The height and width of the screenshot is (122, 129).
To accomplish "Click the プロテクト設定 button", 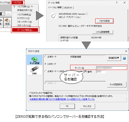I will coord(104,21).
